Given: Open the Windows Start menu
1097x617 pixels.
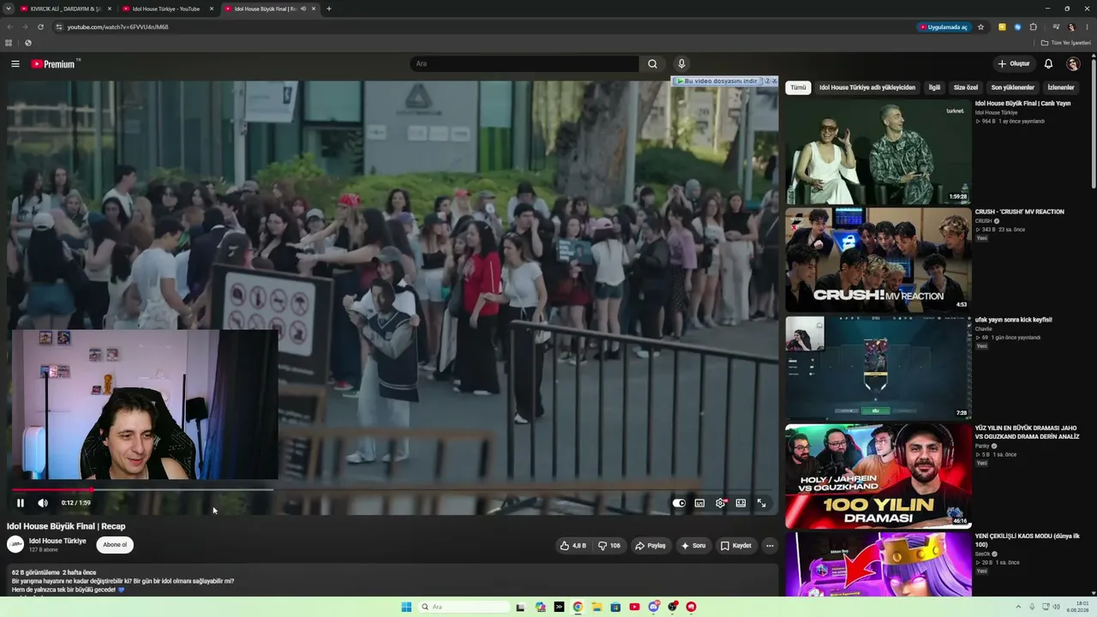Looking at the screenshot, I should point(406,607).
